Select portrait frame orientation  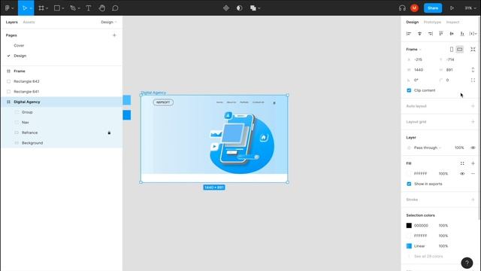tap(452, 49)
